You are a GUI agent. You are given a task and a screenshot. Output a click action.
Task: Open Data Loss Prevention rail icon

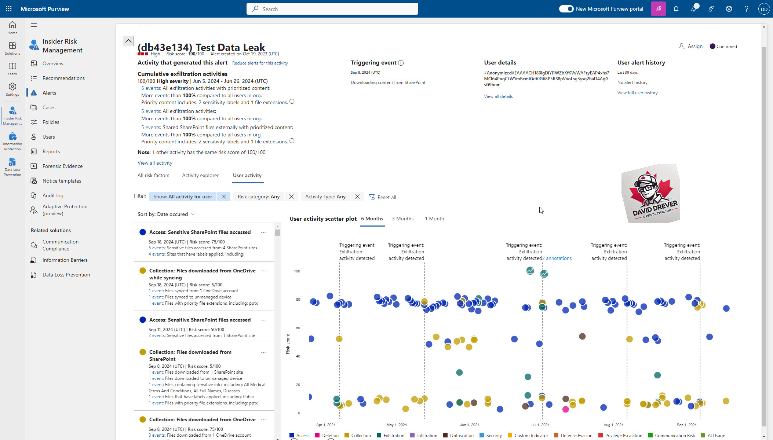12,167
